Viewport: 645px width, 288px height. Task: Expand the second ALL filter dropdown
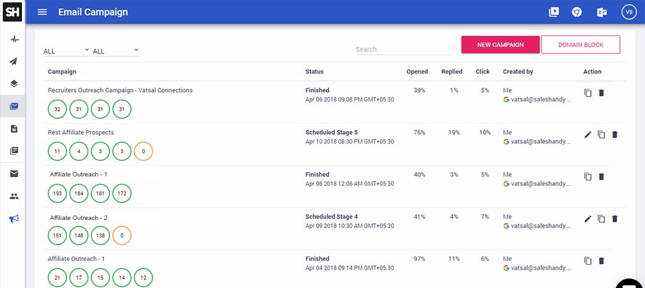[x=117, y=50]
